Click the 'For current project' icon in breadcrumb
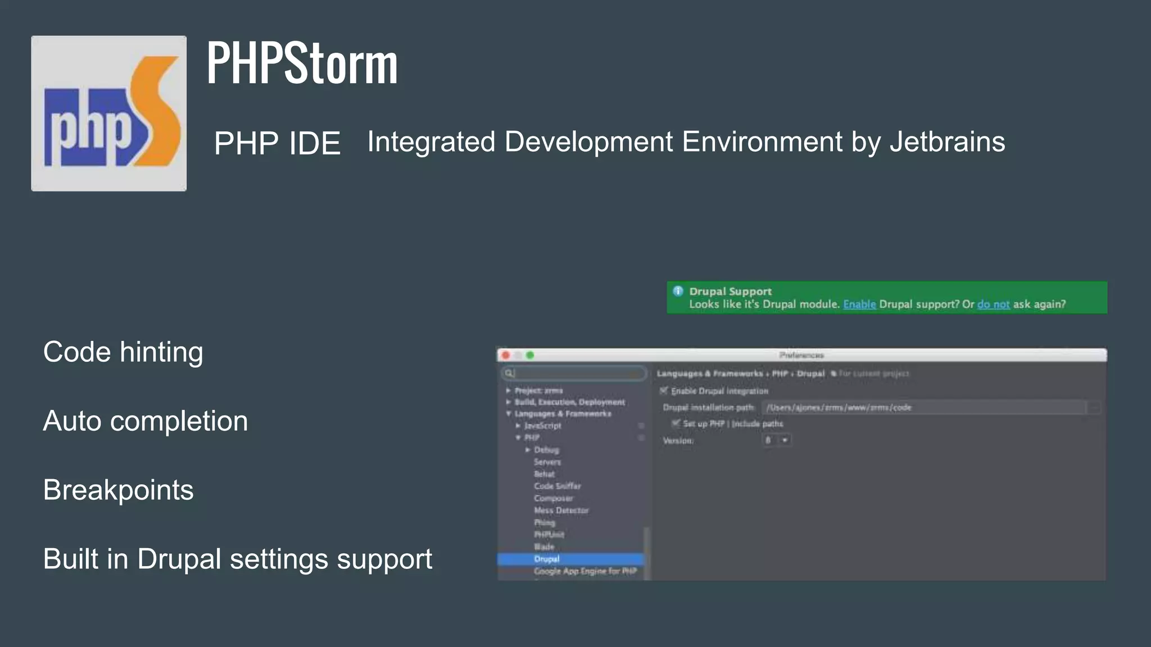The width and height of the screenshot is (1151, 647). [x=833, y=373]
